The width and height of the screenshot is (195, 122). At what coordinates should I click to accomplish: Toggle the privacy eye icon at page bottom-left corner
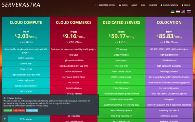(5, 119)
